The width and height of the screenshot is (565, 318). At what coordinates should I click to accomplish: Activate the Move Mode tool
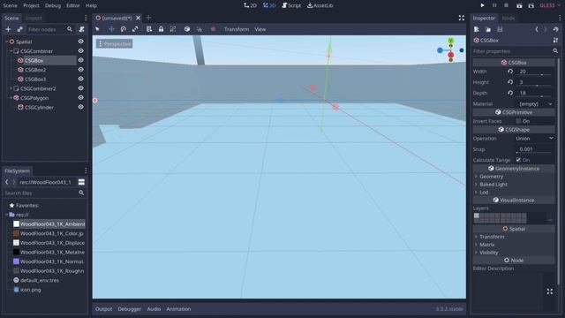point(111,29)
